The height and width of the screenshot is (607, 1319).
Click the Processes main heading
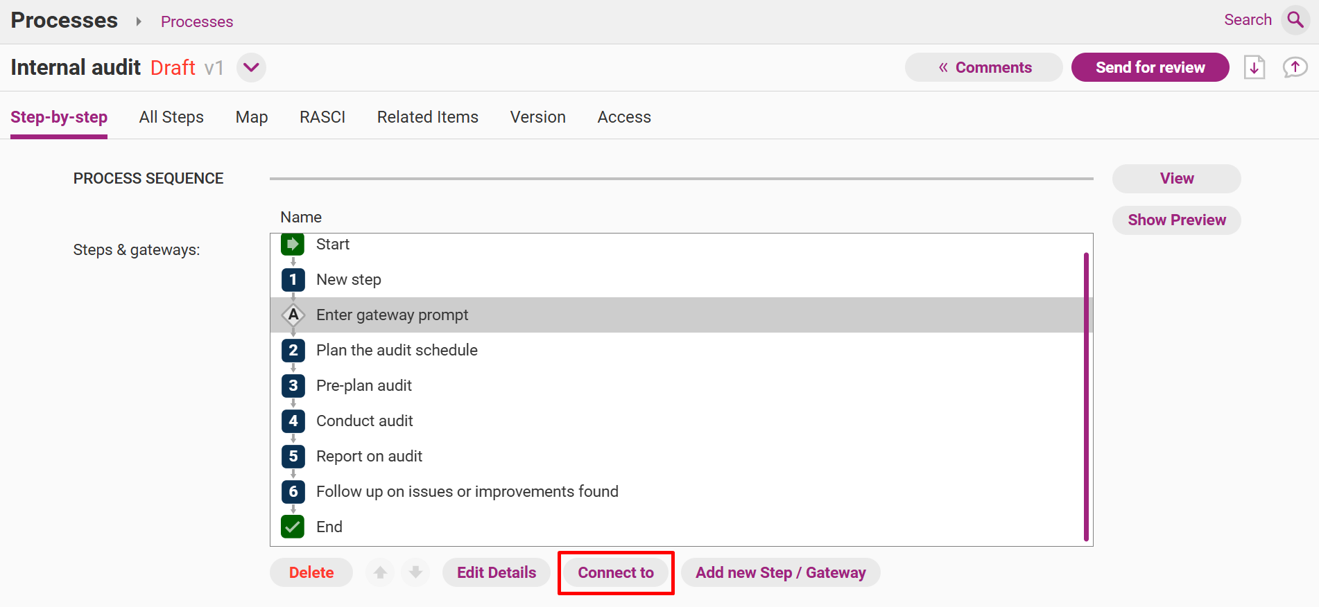(x=64, y=20)
